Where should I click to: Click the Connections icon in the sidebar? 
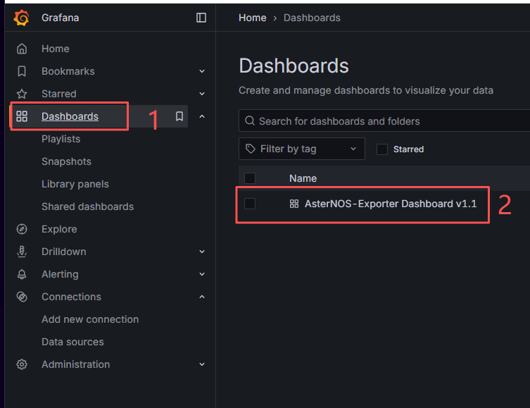[x=22, y=297]
